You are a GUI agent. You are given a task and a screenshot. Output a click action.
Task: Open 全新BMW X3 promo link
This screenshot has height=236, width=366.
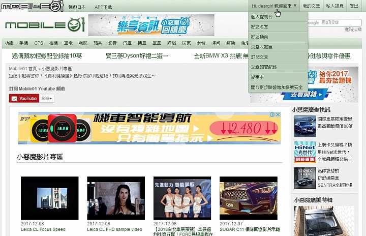click(221, 56)
